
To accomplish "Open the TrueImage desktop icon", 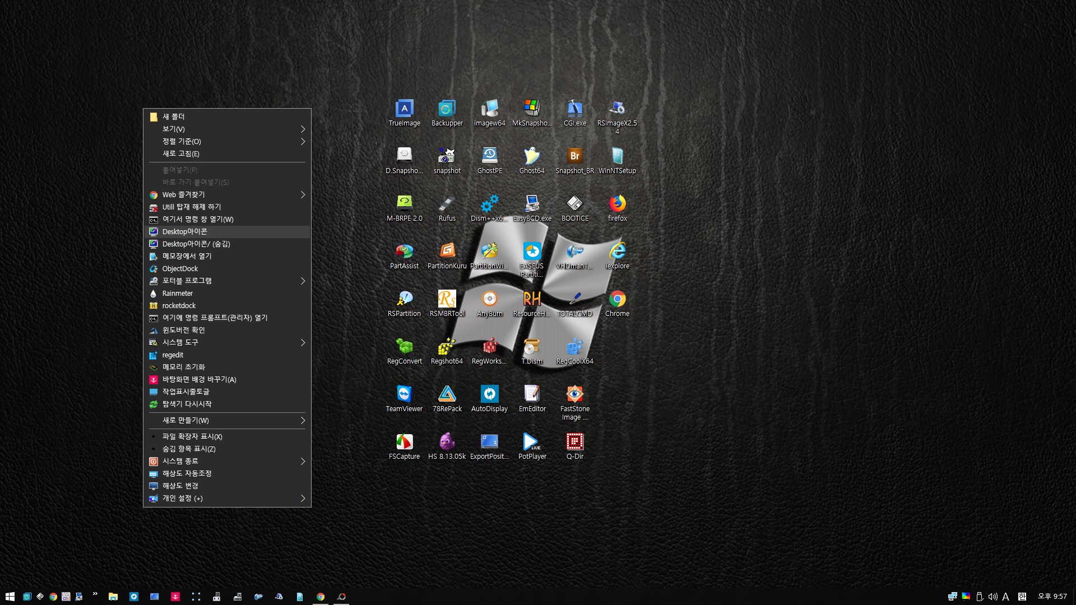I will [404, 113].
